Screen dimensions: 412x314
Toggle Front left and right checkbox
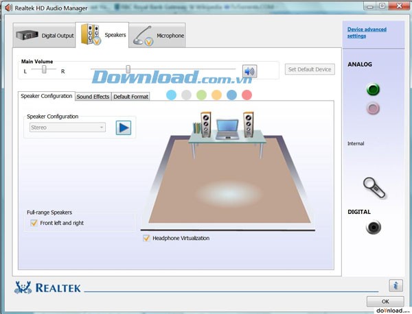pyautogui.click(x=34, y=223)
